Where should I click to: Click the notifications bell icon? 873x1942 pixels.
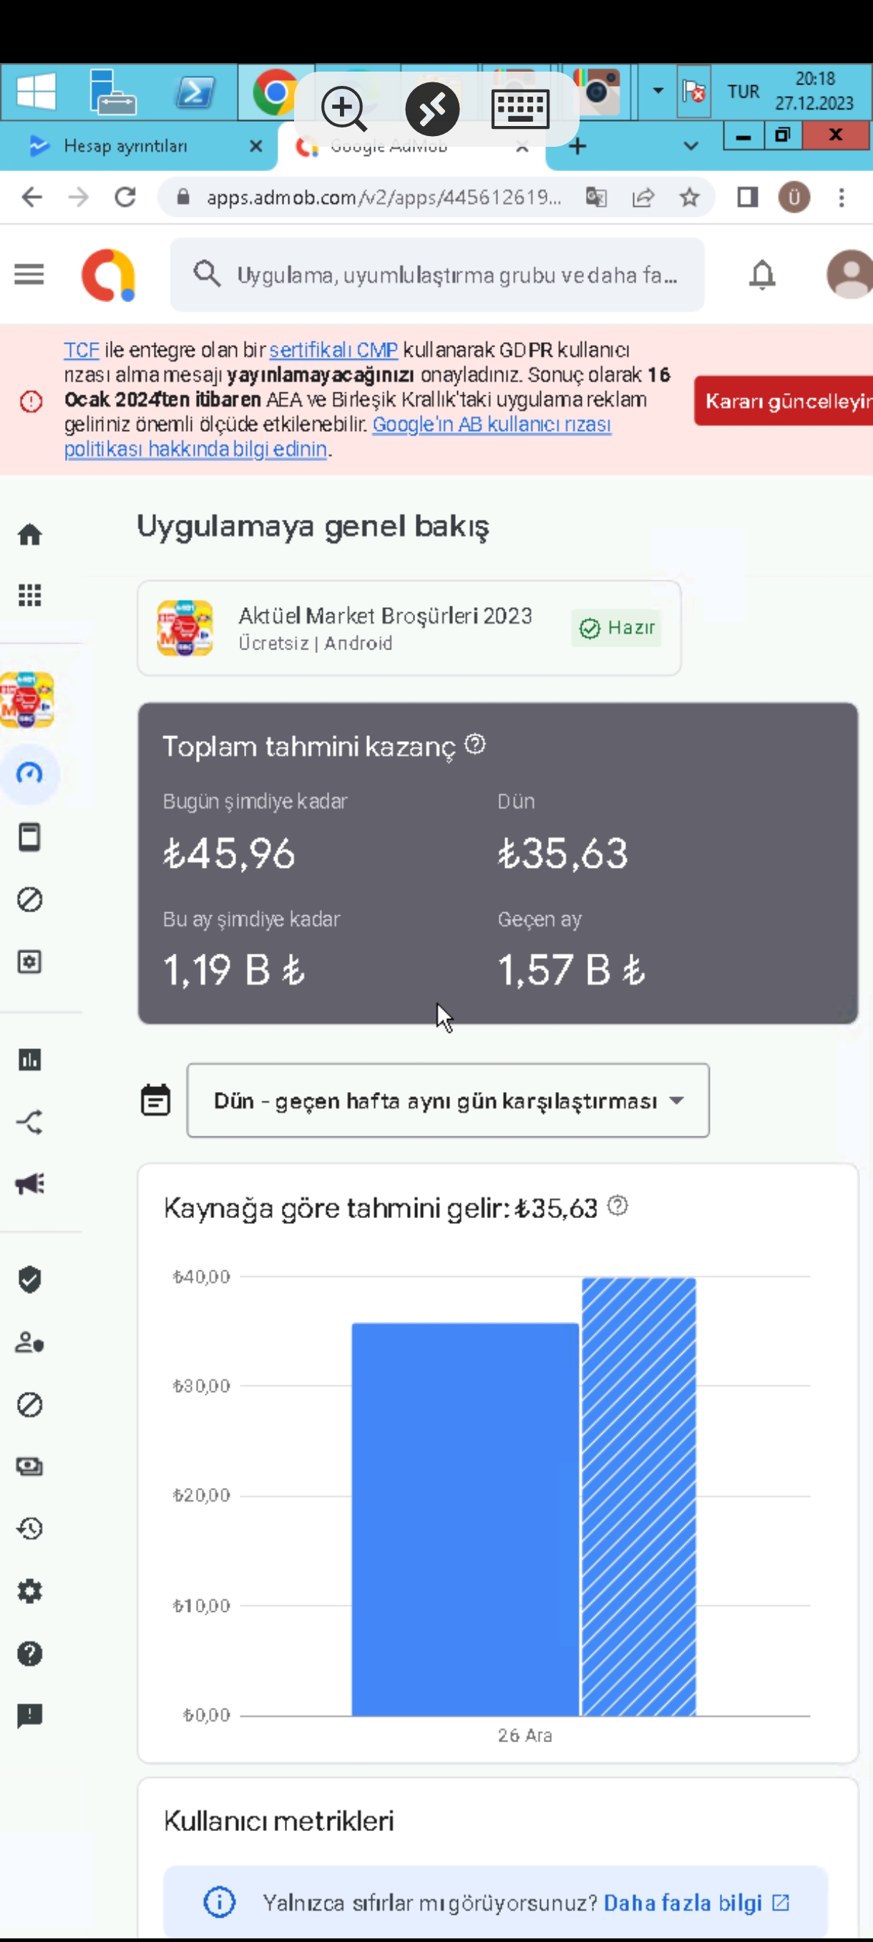761,274
